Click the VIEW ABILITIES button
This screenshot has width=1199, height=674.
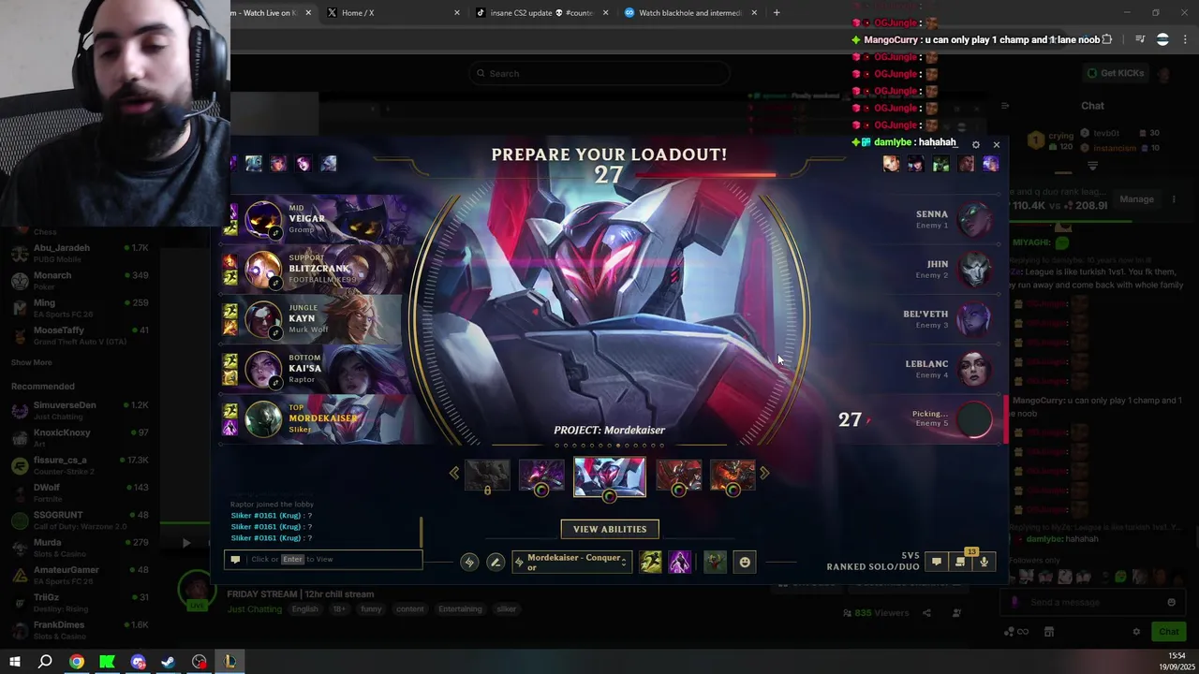coord(610,529)
